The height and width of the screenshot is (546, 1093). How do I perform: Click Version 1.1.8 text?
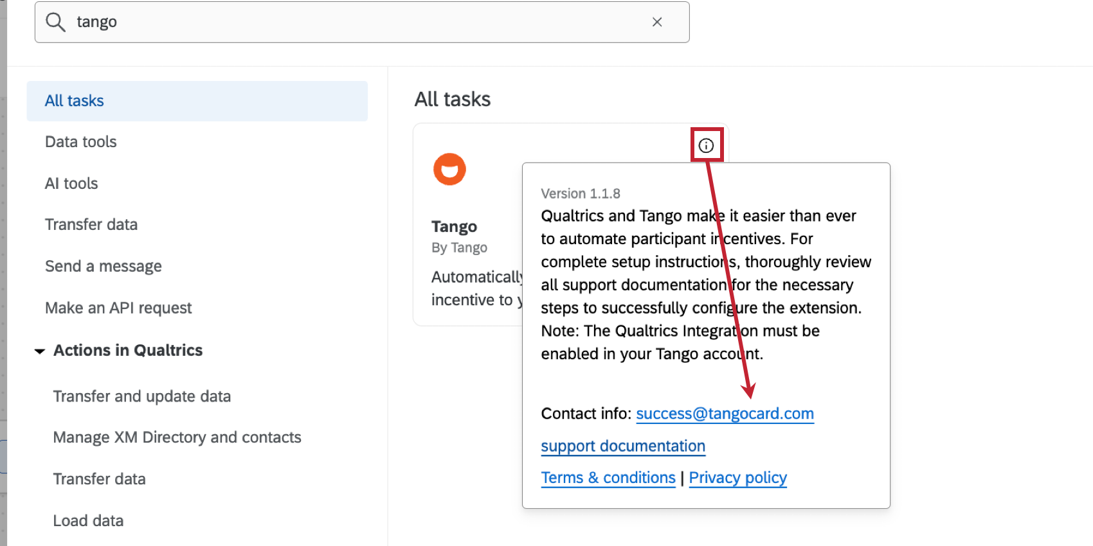pos(581,193)
